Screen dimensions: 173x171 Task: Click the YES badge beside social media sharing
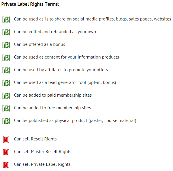[x=6, y=20]
